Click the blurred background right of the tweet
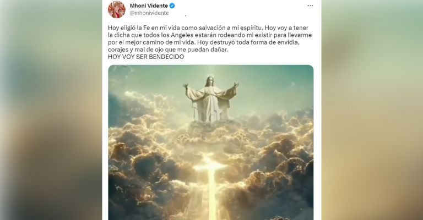Image resolution: width=423 pixels, height=220 pixels. click(x=372, y=110)
